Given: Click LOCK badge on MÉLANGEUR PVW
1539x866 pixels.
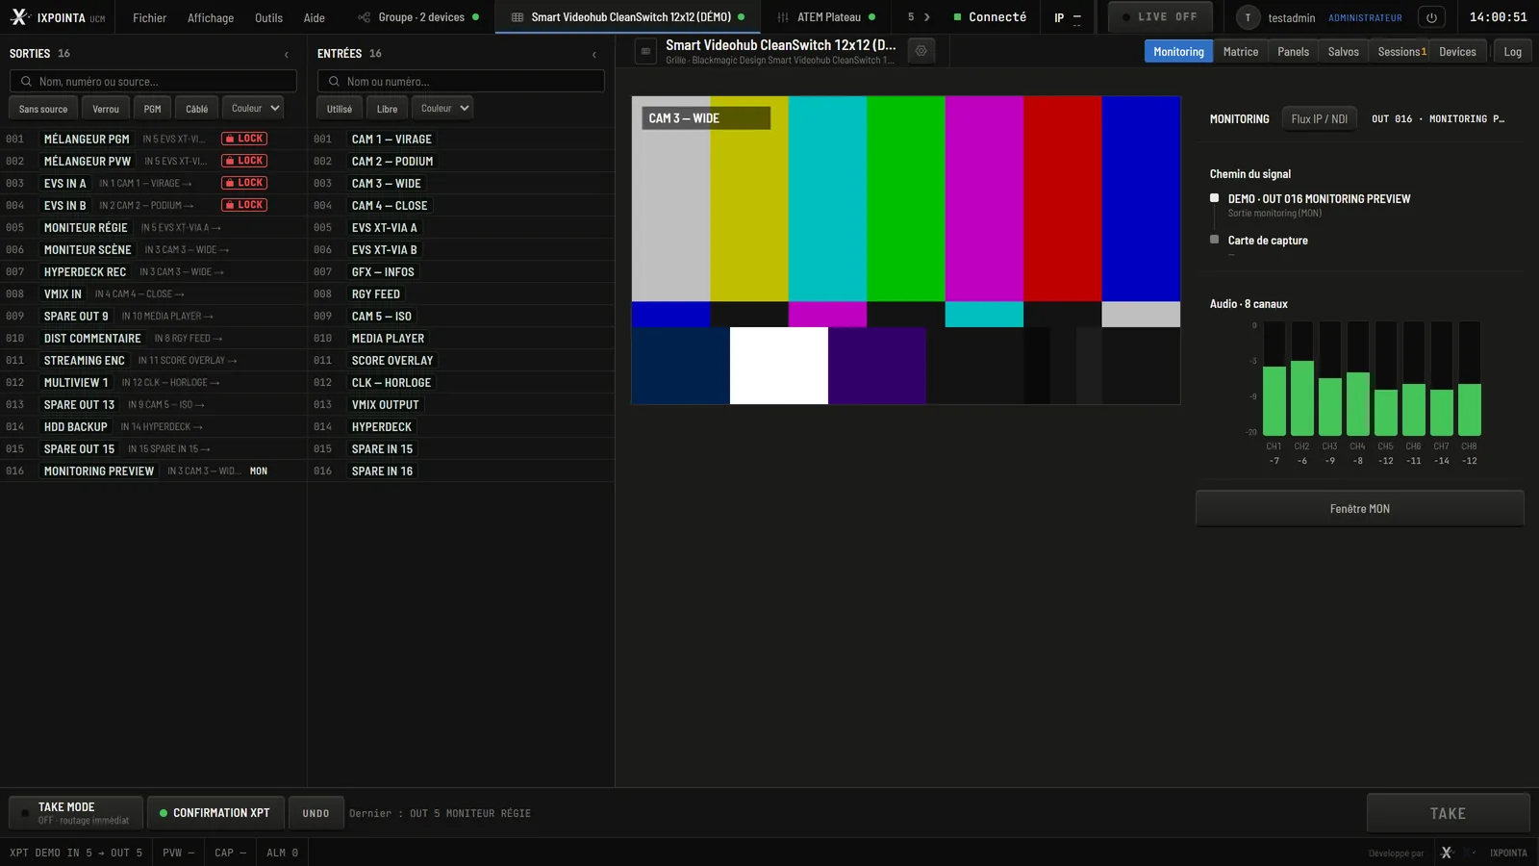Looking at the screenshot, I should (x=244, y=161).
